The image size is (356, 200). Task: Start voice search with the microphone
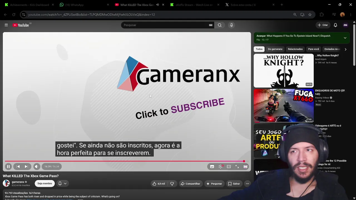tap(231, 25)
